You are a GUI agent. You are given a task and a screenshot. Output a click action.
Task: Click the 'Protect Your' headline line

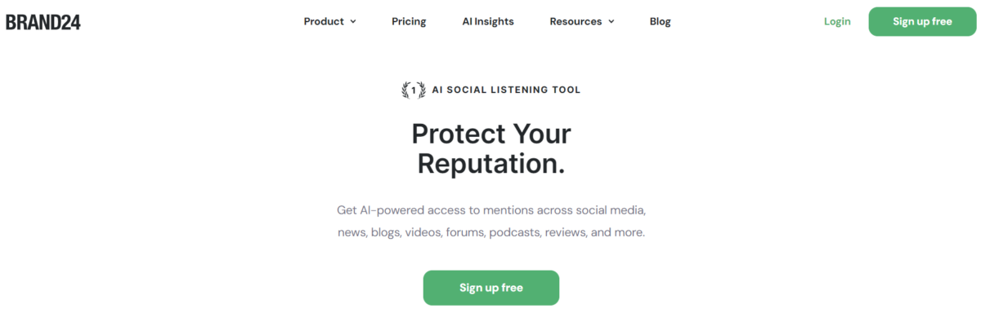pos(491,134)
